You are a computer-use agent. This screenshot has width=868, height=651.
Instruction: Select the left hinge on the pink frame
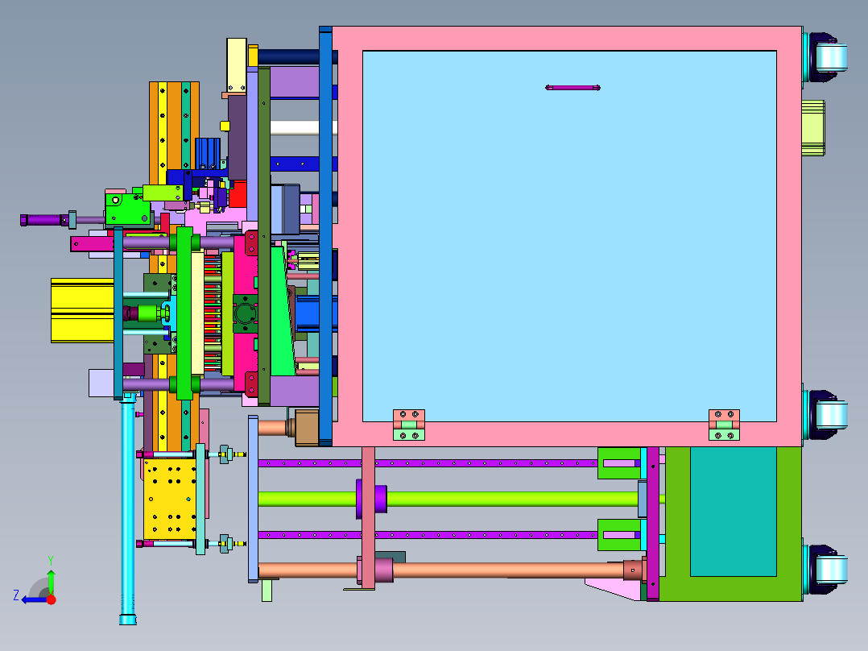point(409,425)
